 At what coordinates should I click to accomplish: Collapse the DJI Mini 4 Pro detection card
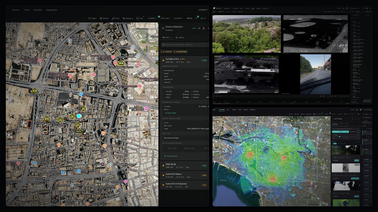coord(185,60)
